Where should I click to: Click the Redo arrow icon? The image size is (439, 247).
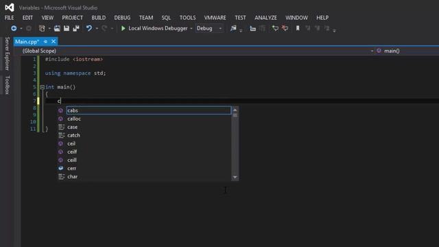click(104, 28)
